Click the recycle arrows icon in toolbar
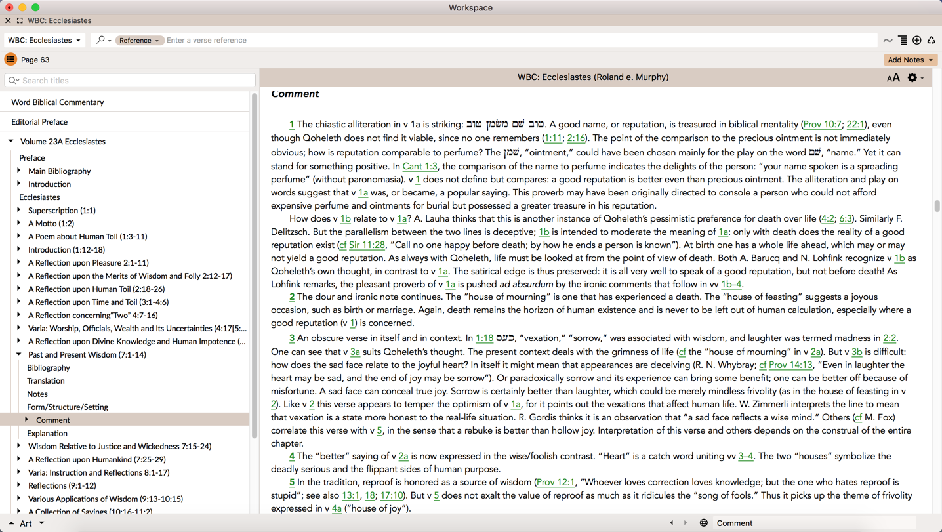 tap(932, 41)
